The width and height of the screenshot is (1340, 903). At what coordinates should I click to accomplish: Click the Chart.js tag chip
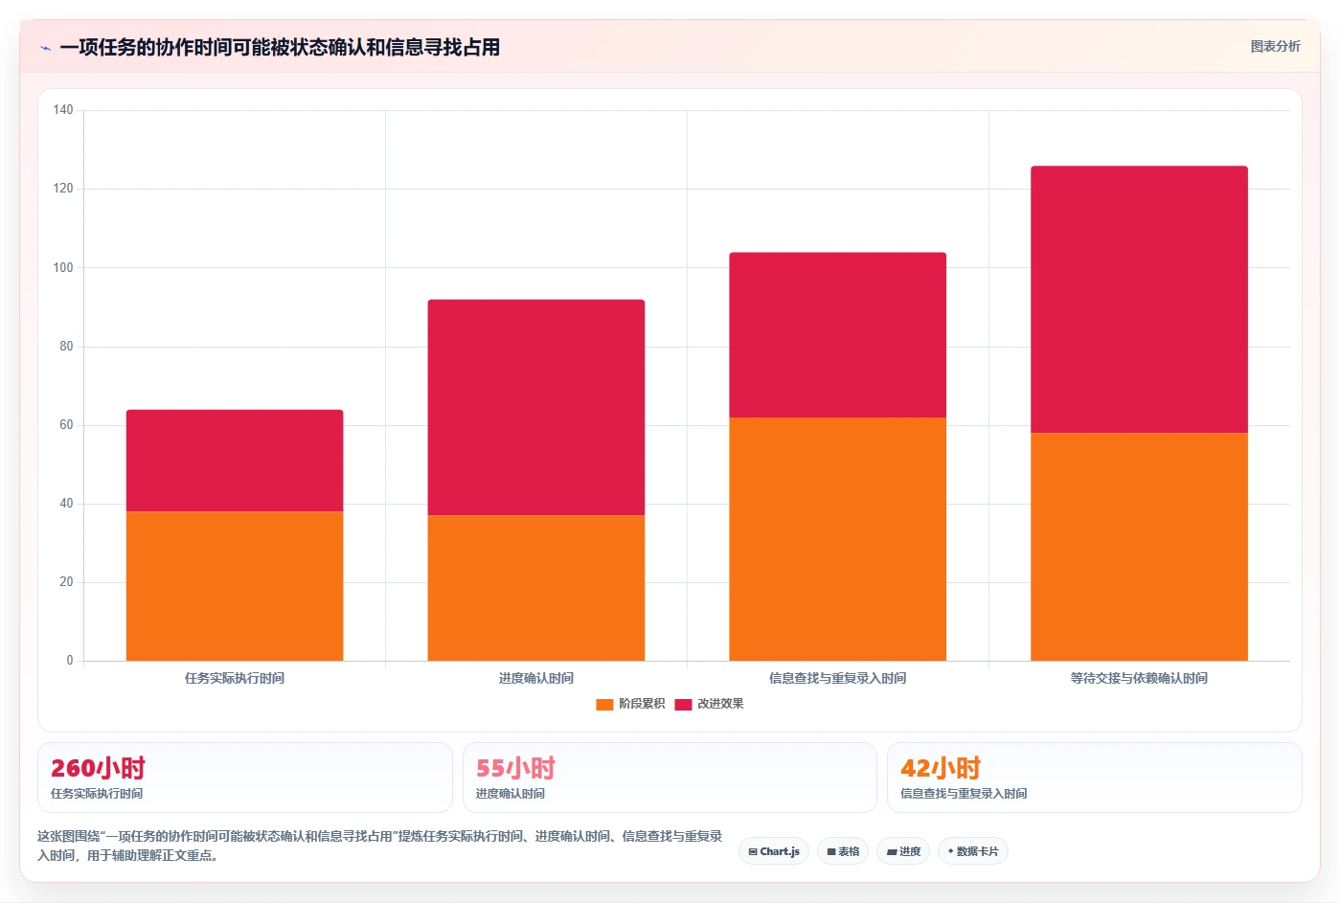click(x=774, y=851)
